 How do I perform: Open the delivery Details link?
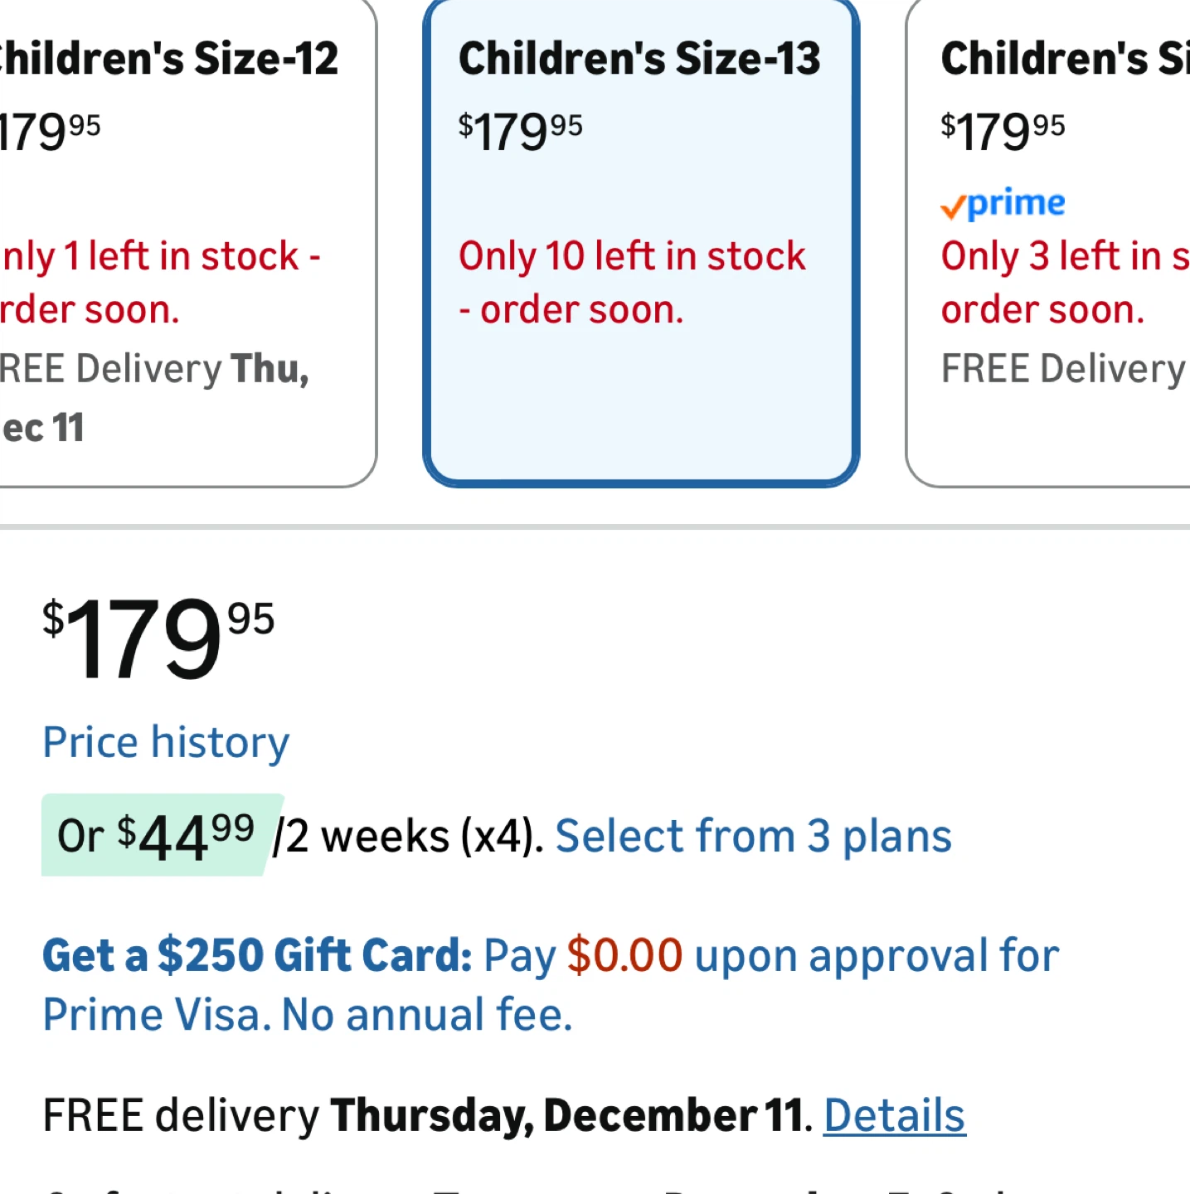[894, 1115]
